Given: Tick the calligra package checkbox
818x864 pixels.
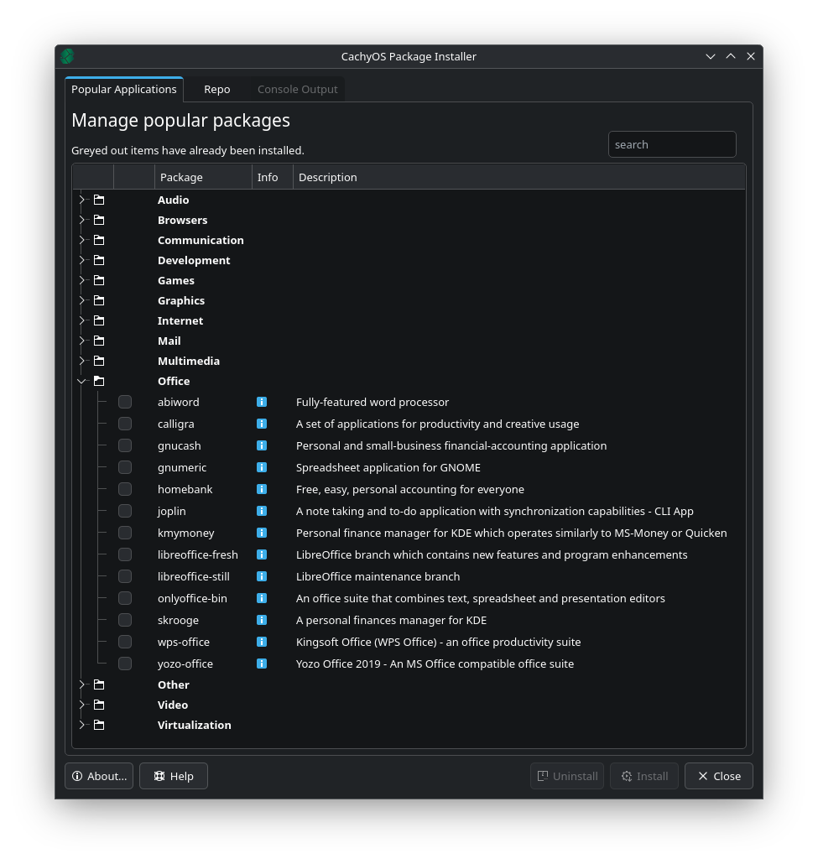Looking at the screenshot, I should [125, 424].
